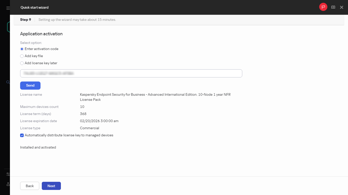Close the Quick start wizard
This screenshot has height=195, width=348.
pyautogui.click(x=341, y=7)
